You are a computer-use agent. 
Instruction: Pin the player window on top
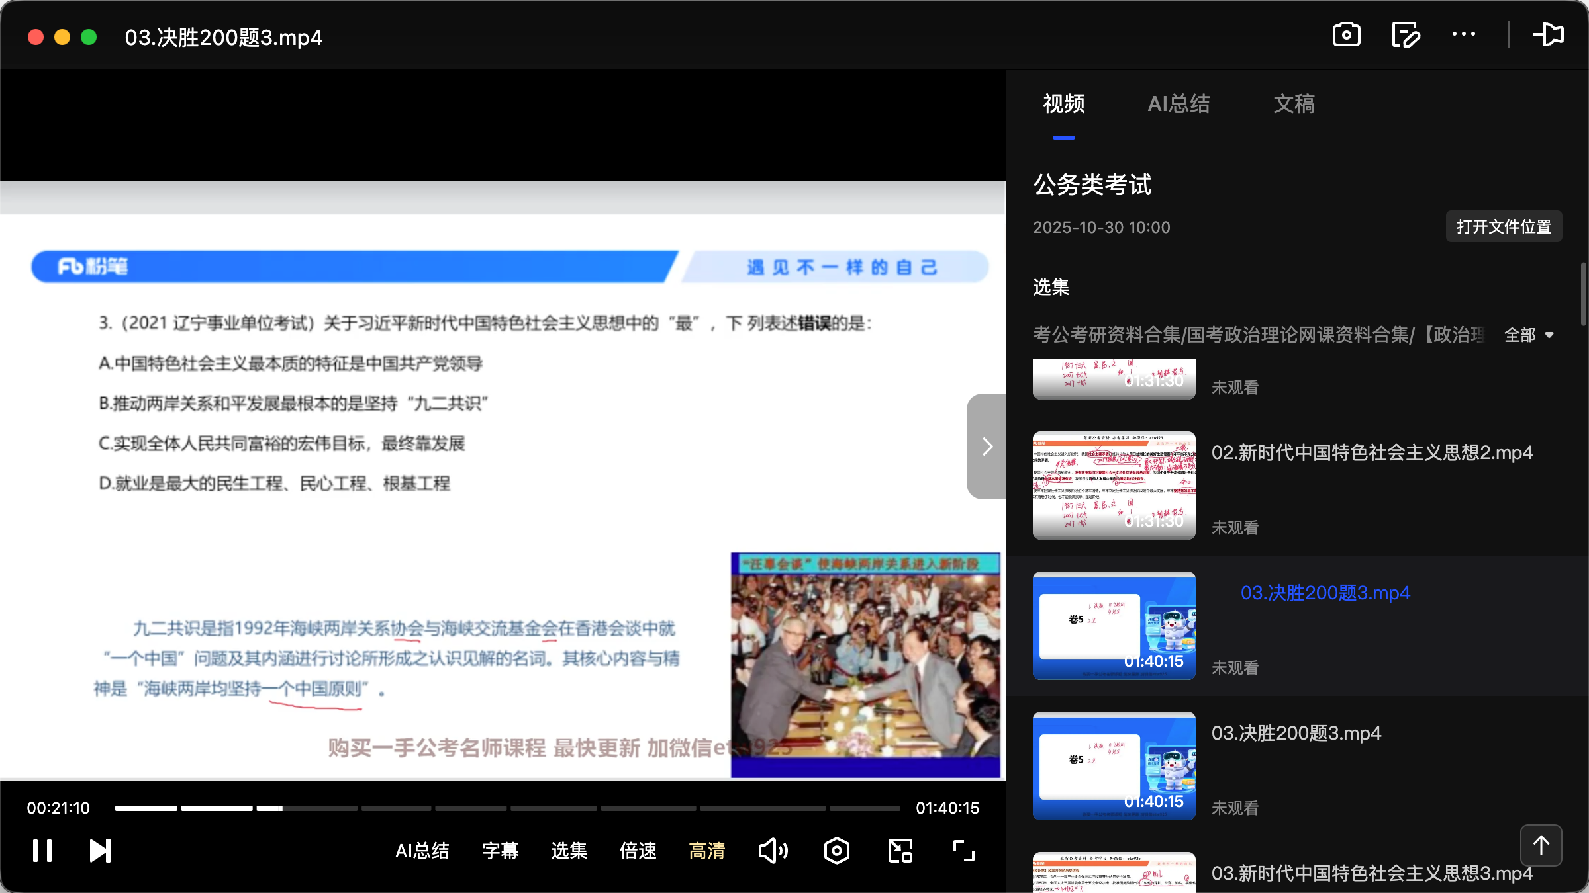click(x=1549, y=35)
